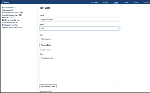This screenshot has width=150, height=93.
Task: Click the Remove Description button
Action: click(x=48, y=86)
